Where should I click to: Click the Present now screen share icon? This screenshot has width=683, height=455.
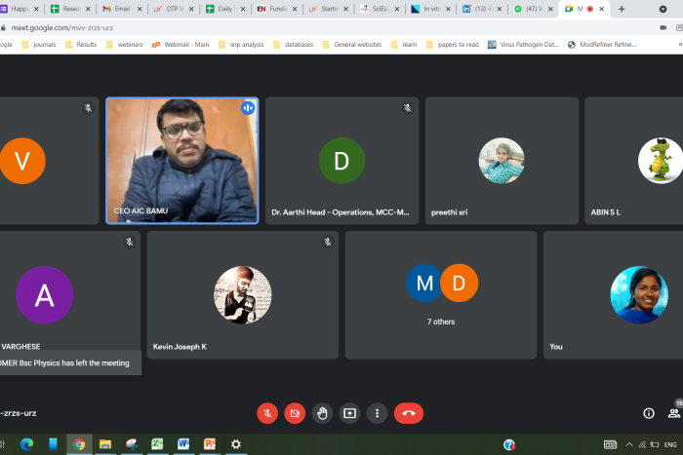pos(349,413)
